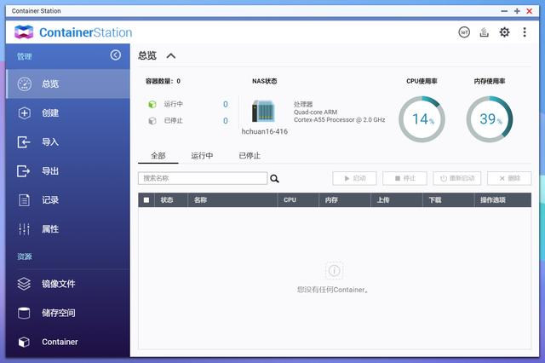Click the gray stopped container icon
This screenshot has width=545, height=363.
152,121
